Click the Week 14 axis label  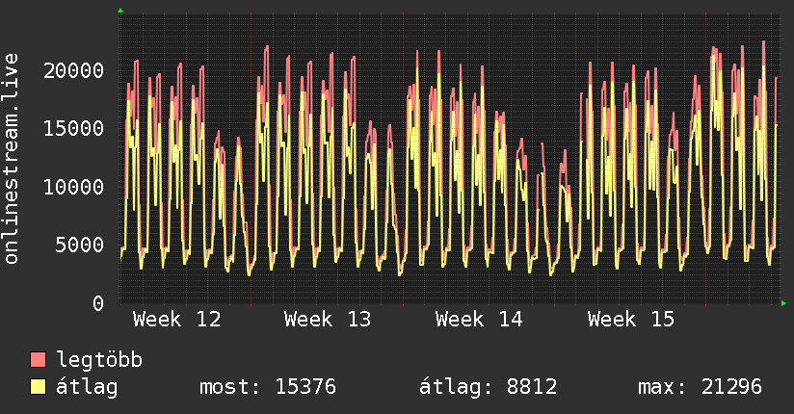[x=479, y=320]
